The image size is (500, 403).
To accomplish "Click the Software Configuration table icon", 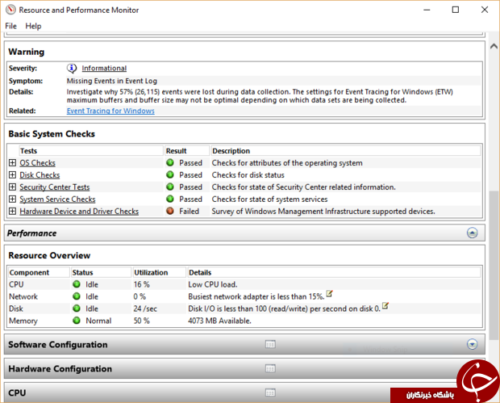I will 270,345.
